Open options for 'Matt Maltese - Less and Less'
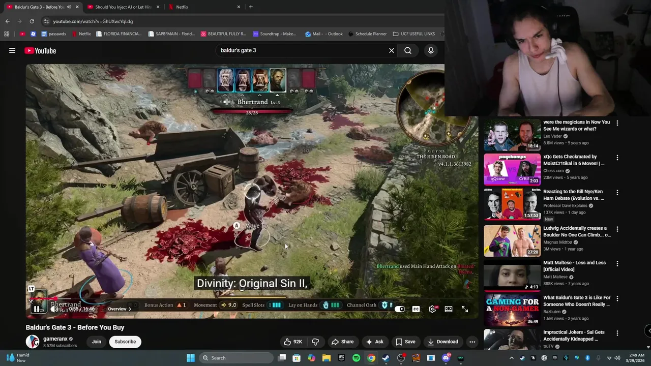The width and height of the screenshot is (651, 366). pyautogui.click(x=617, y=264)
